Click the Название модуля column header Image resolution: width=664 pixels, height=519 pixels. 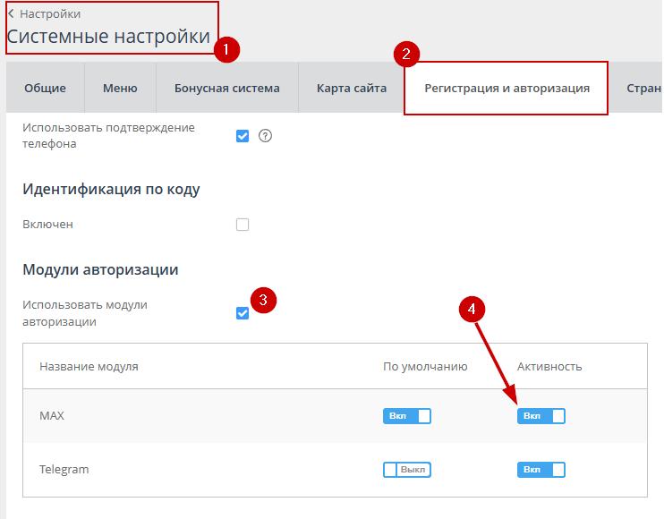(x=89, y=367)
